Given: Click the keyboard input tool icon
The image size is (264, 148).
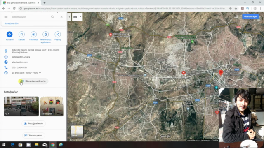Looking at the screenshot, I should [x=75, y=17].
